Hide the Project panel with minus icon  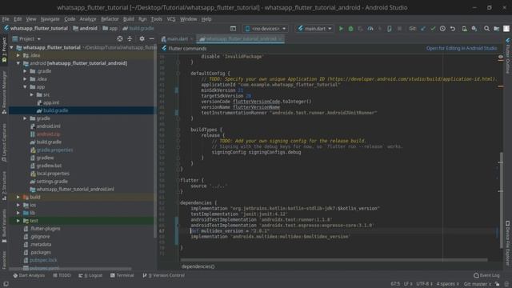[x=151, y=39]
